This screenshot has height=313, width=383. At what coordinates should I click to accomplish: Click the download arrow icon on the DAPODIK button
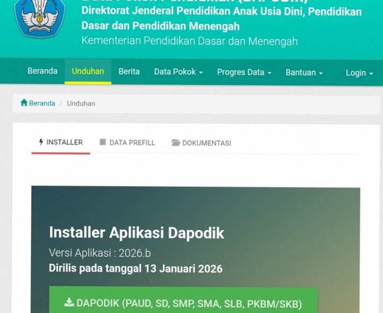[x=69, y=302]
